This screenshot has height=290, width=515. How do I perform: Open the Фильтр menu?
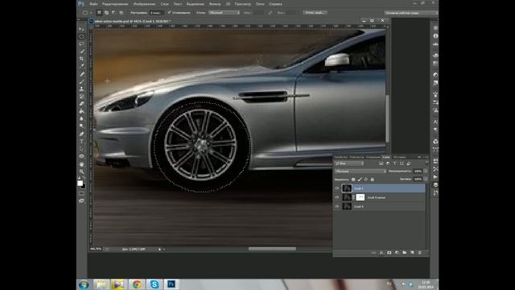[215, 4]
